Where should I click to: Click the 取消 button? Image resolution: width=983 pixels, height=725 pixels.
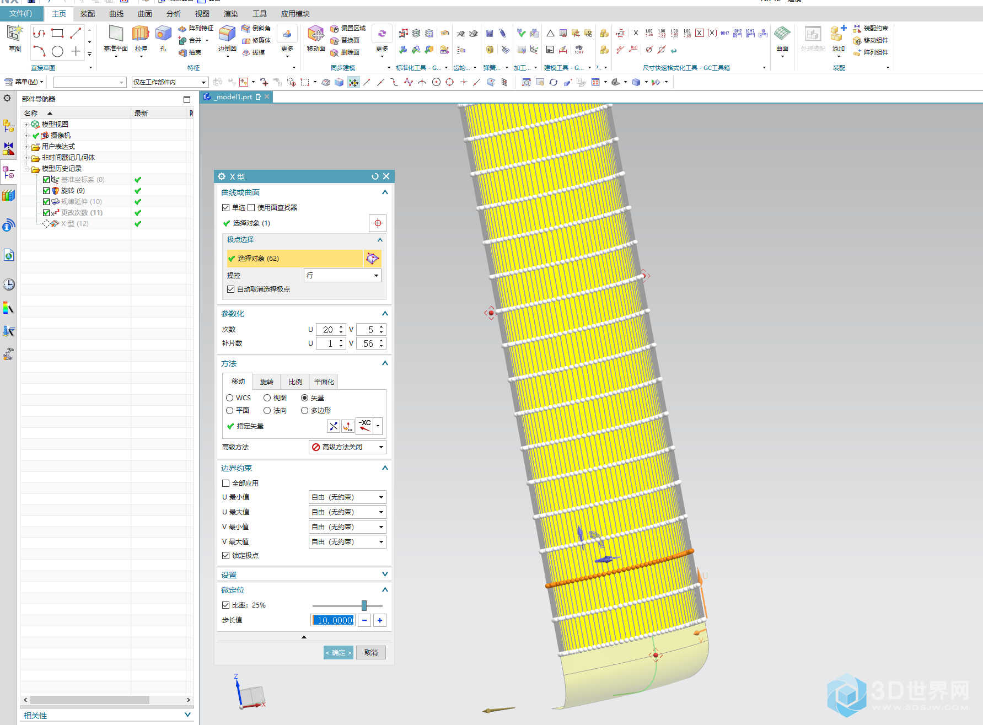tap(371, 653)
